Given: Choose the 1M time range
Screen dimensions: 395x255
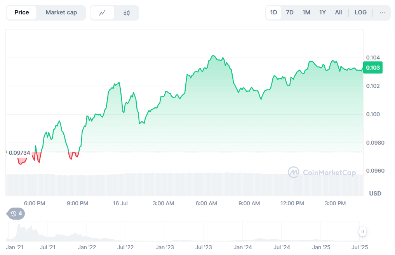Looking at the screenshot, I should pyautogui.click(x=306, y=12).
